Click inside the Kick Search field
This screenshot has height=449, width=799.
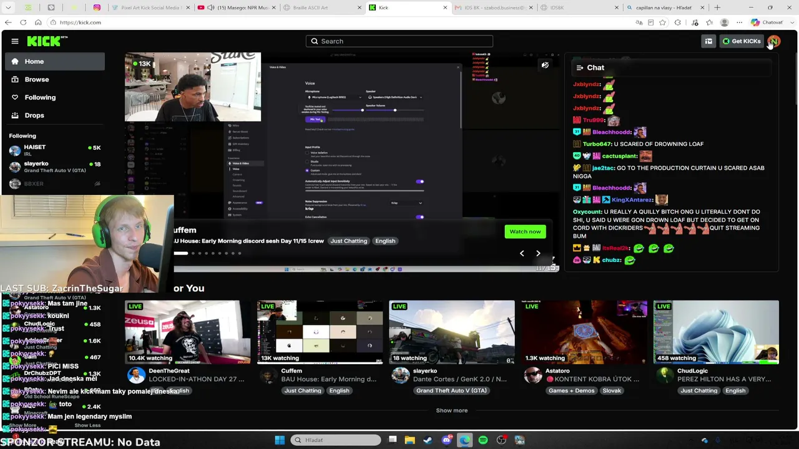click(x=399, y=41)
